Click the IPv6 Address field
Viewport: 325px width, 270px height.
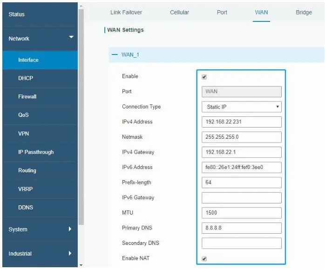click(x=242, y=168)
